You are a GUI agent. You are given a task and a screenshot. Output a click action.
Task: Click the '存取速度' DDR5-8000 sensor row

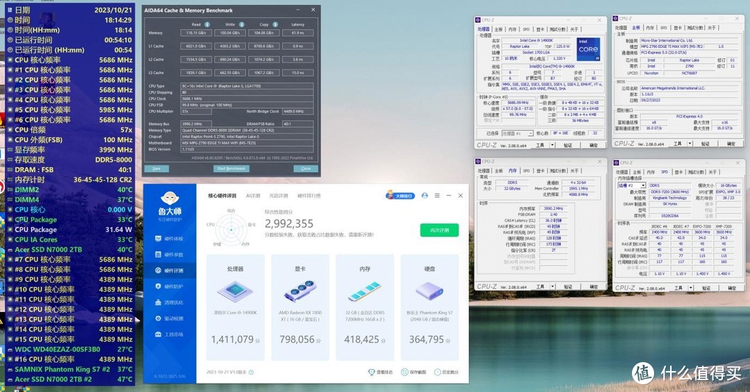click(70, 159)
